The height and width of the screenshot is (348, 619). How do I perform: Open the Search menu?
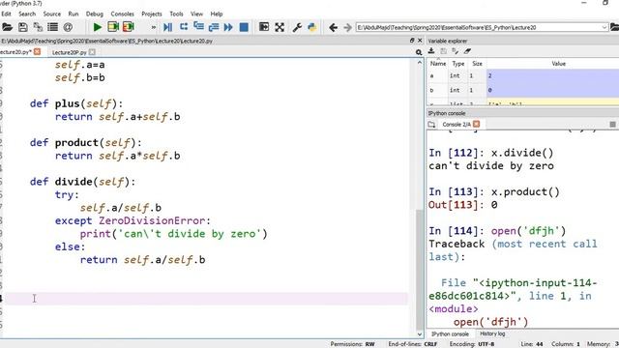pyautogui.click(x=27, y=14)
